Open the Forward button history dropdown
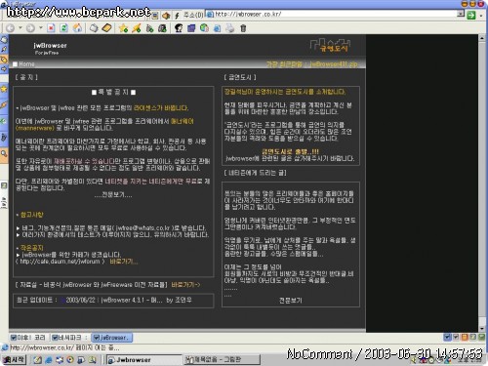488x366 pixels. pyautogui.click(x=41, y=28)
